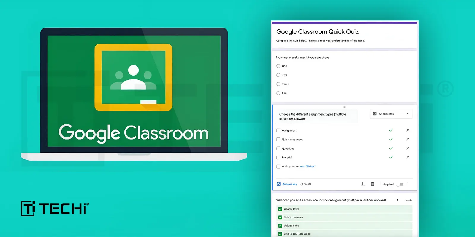Screen dimensions: 475x237
Task: Uncheck the Google Drive checkbox
Action: [280, 209]
